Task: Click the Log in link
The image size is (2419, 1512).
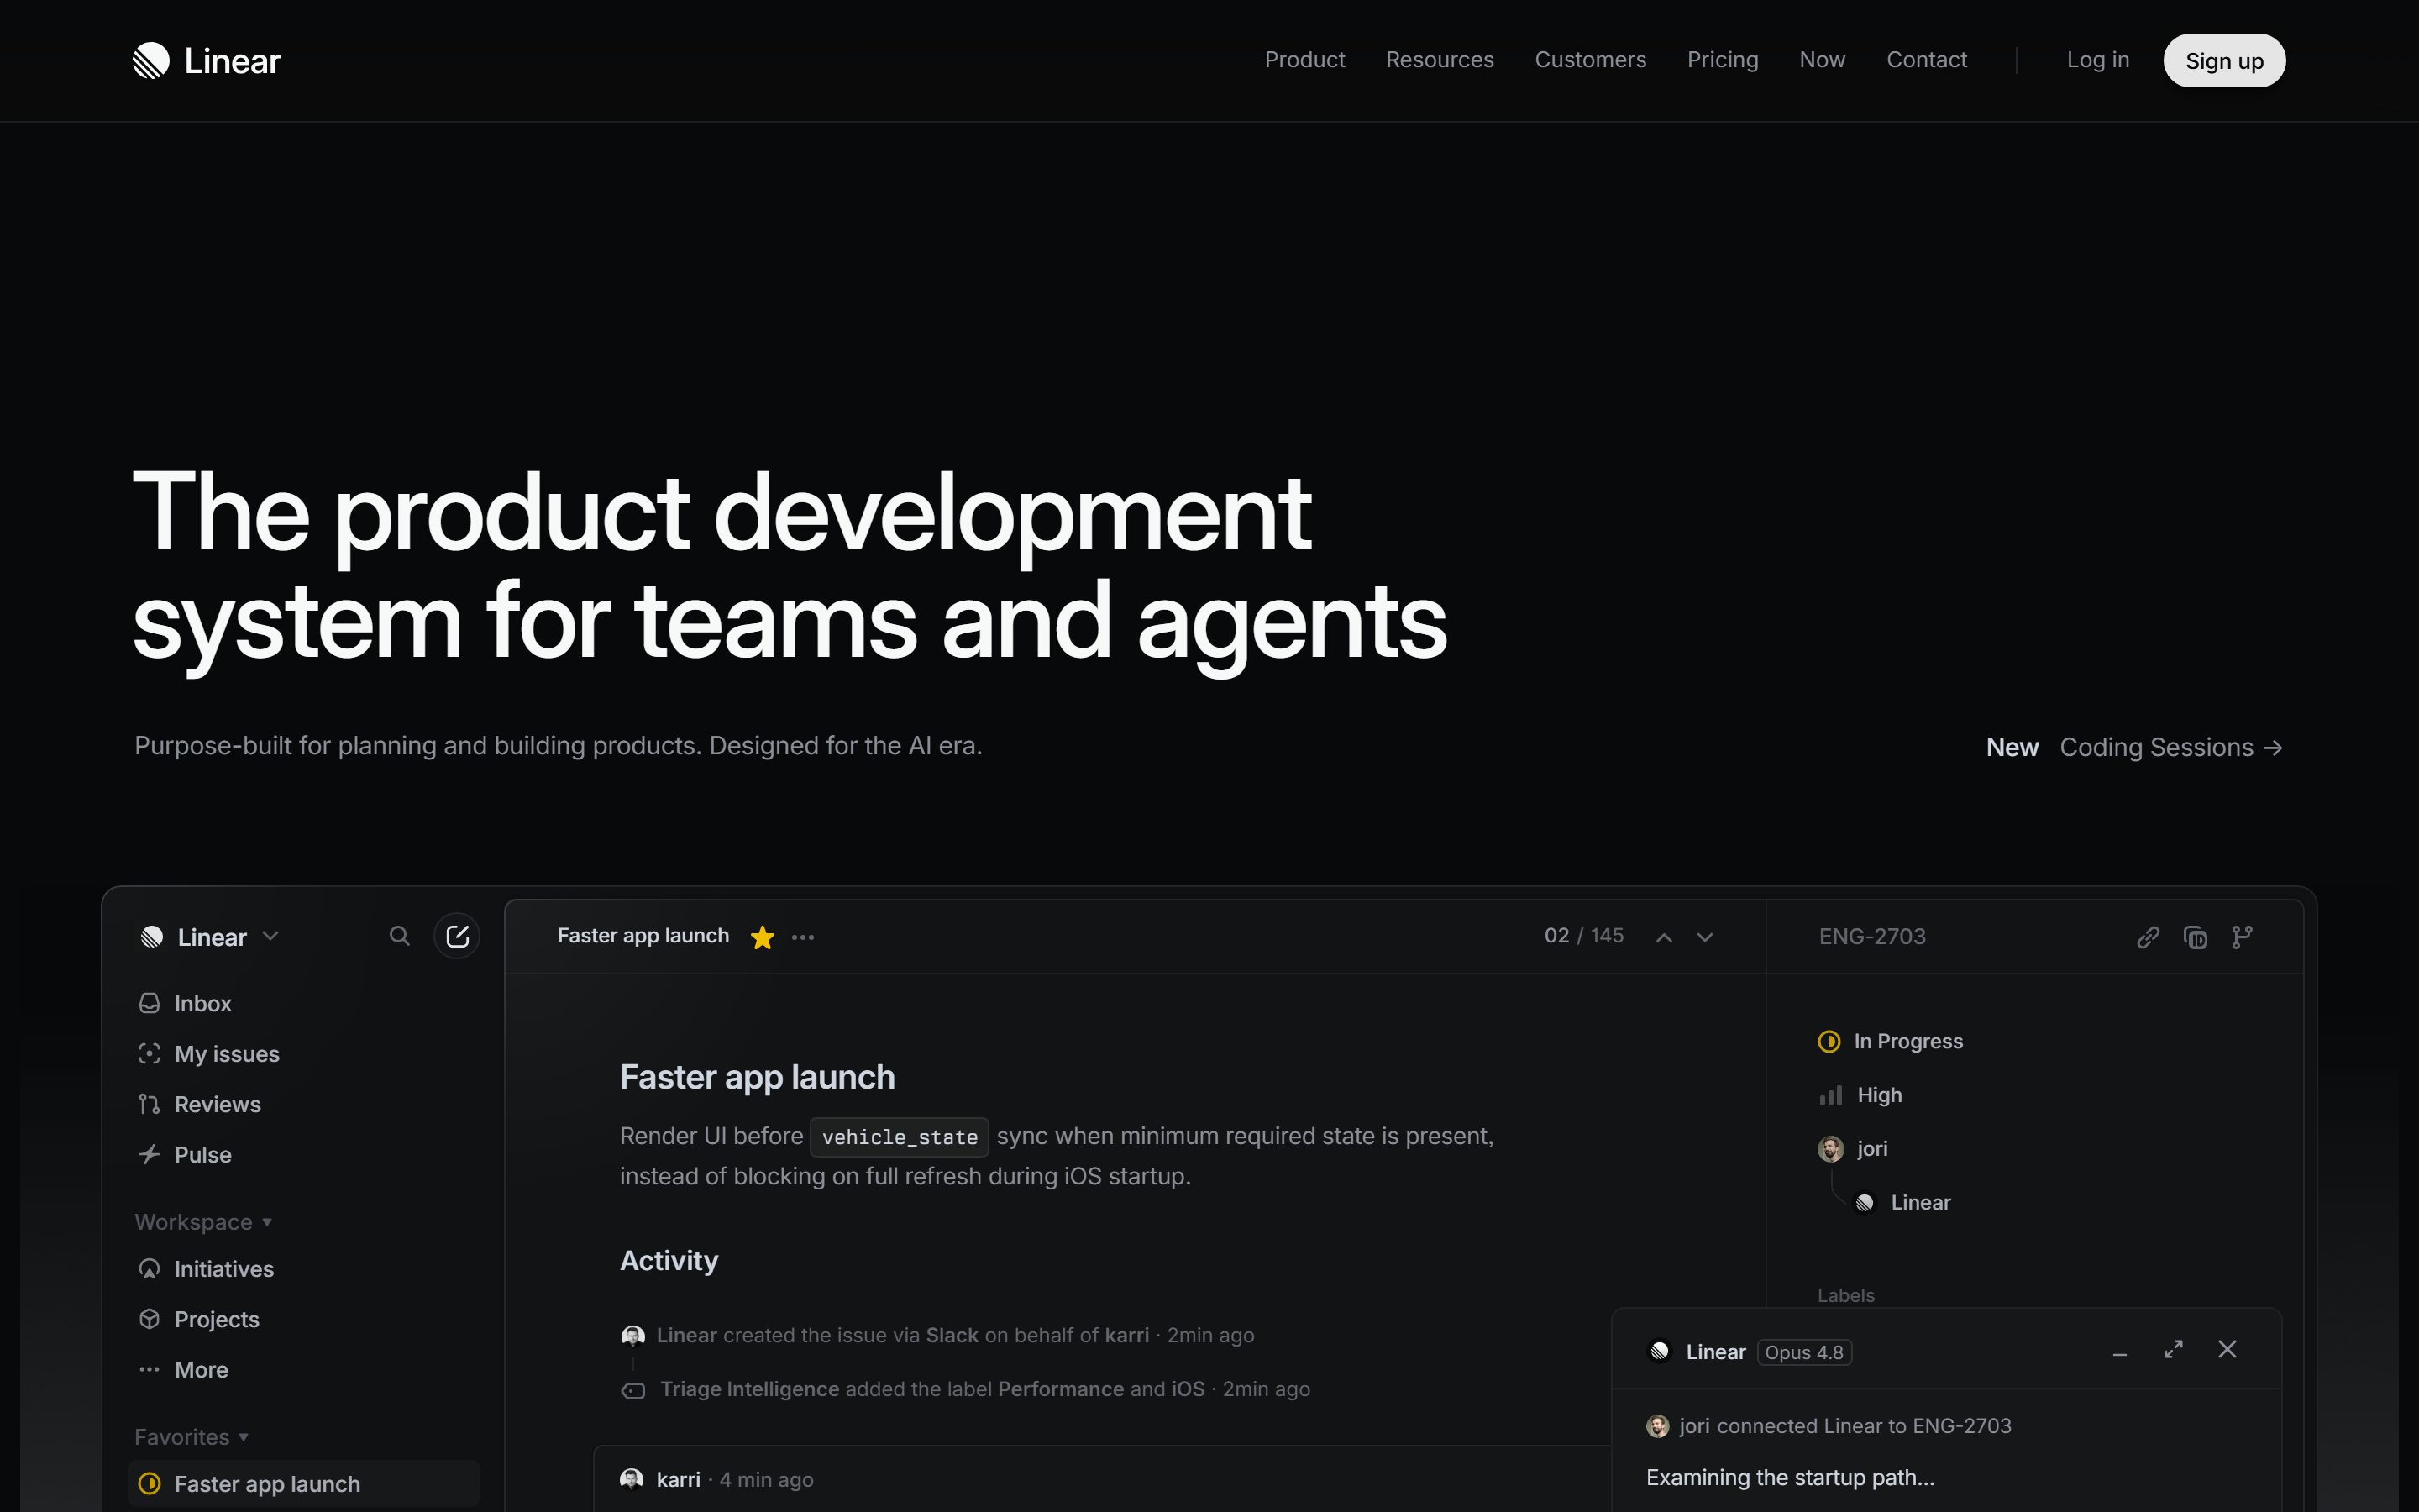Action: [x=2097, y=60]
